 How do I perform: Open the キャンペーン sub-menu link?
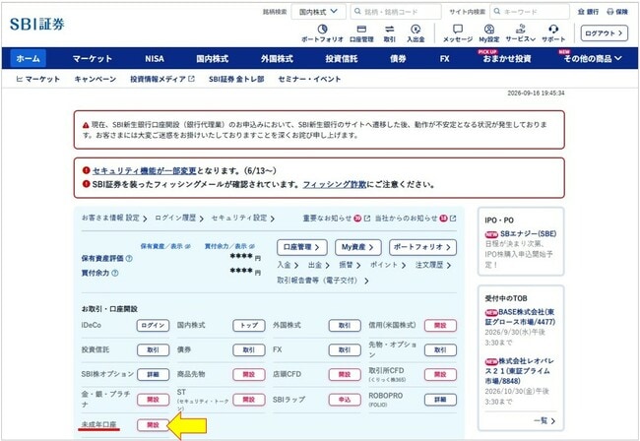tap(96, 79)
